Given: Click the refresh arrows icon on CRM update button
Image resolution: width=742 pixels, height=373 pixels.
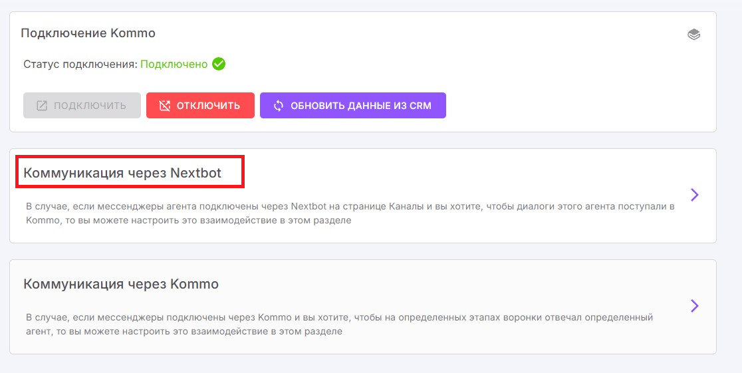Looking at the screenshot, I should [x=279, y=106].
